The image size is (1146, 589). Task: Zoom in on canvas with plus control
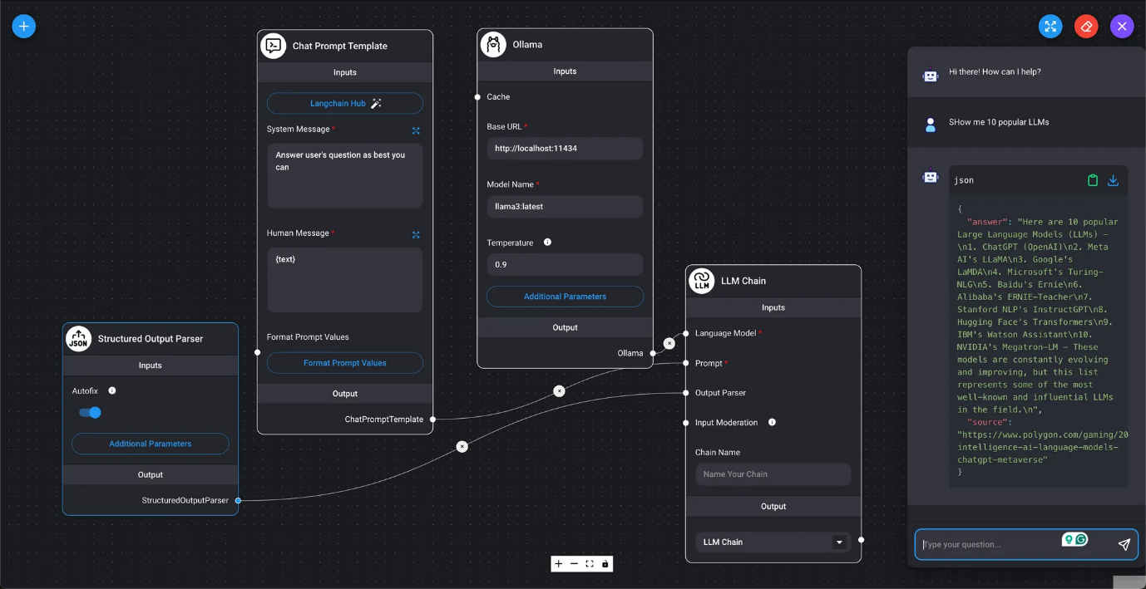coord(559,564)
